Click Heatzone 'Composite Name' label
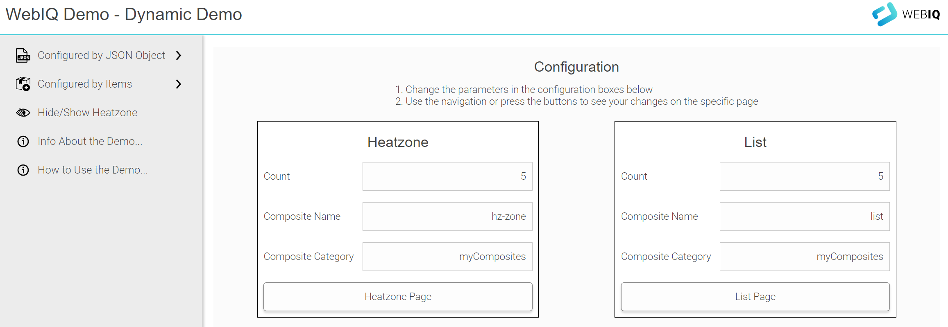 pos(302,216)
